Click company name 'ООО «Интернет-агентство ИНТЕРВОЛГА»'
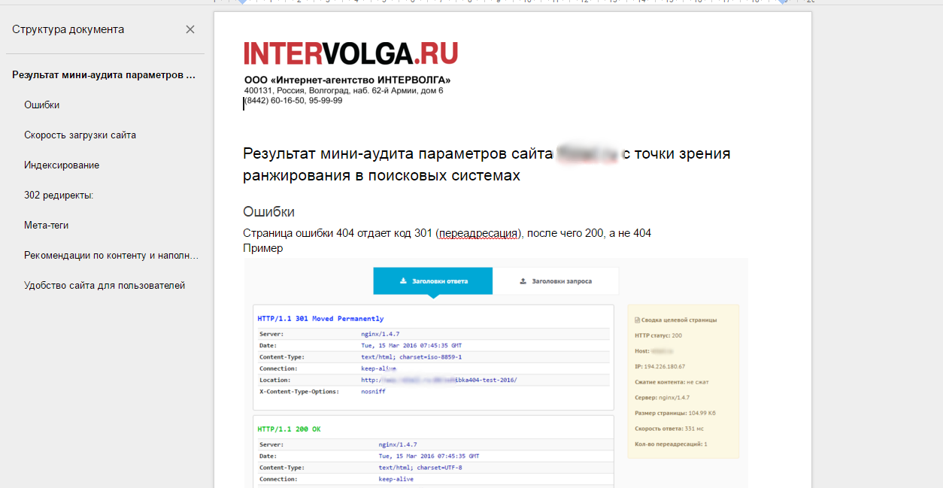 (x=347, y=80)
